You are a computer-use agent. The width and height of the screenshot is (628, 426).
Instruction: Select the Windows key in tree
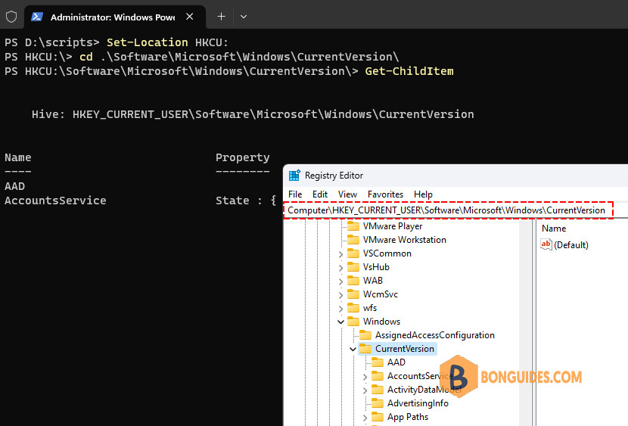(x=381, y=322)
